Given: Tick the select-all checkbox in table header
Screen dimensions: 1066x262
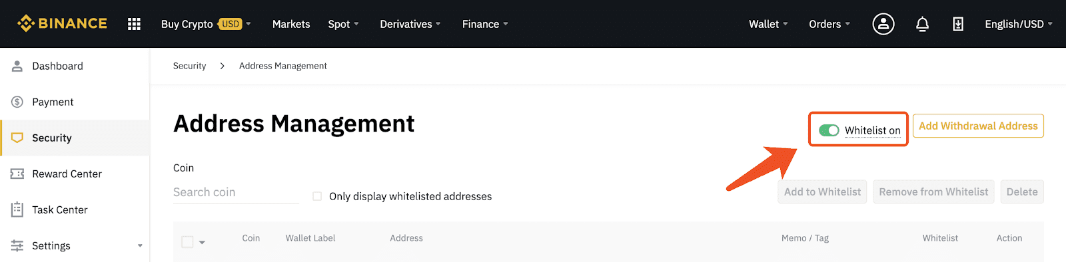Looking at the screenshot, I should (187, 242).
